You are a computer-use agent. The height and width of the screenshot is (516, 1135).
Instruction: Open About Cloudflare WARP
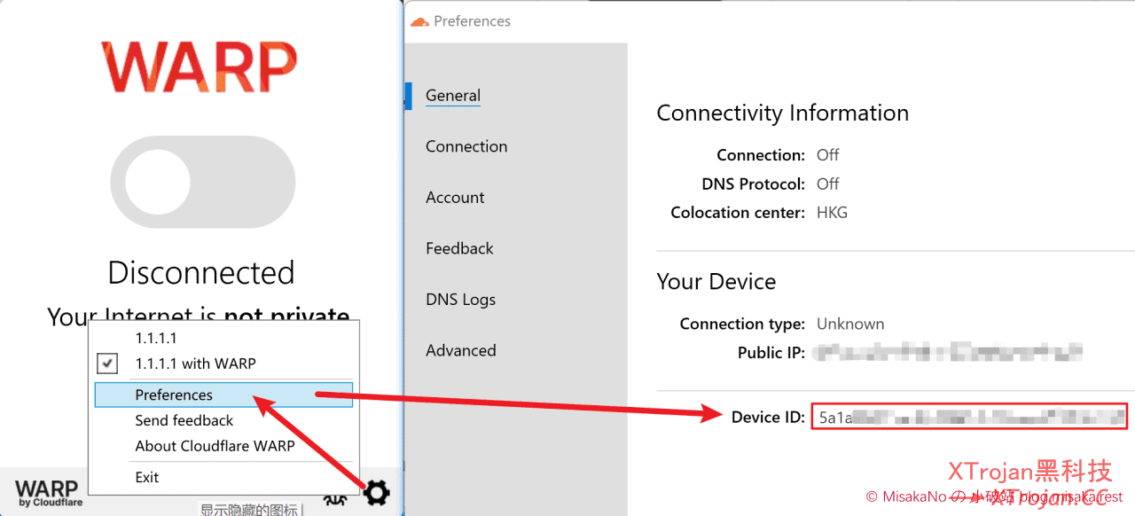[215, 446]
